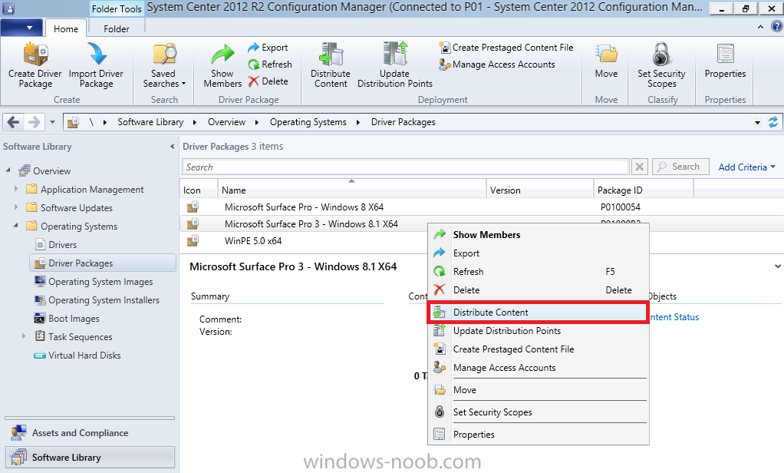
Task: Choose Show Members in context menu
Action: pos(538,235)
